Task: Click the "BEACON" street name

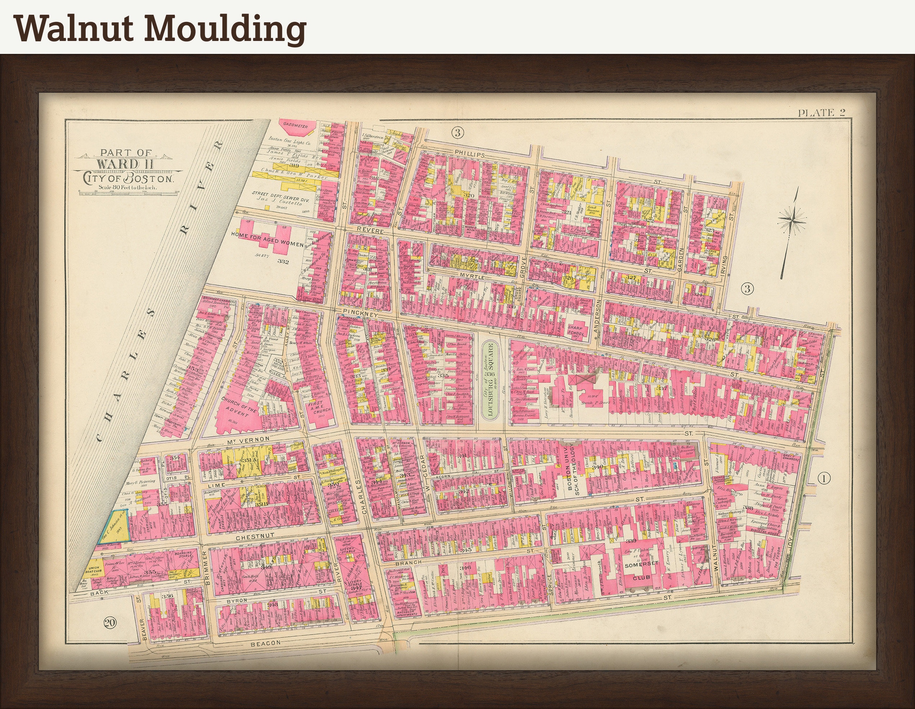Action: click(x=265, y=643)
